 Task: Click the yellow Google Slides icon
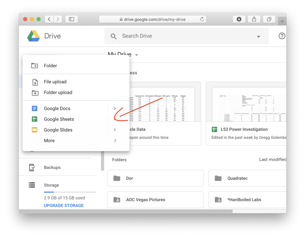coord(34,130)
